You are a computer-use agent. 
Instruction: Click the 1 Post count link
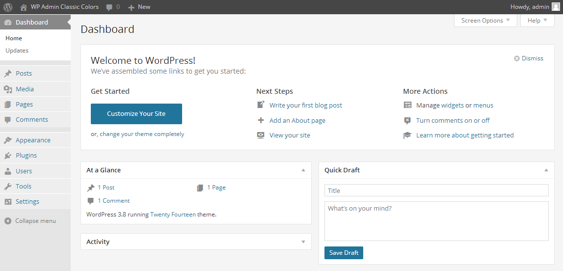106,188
